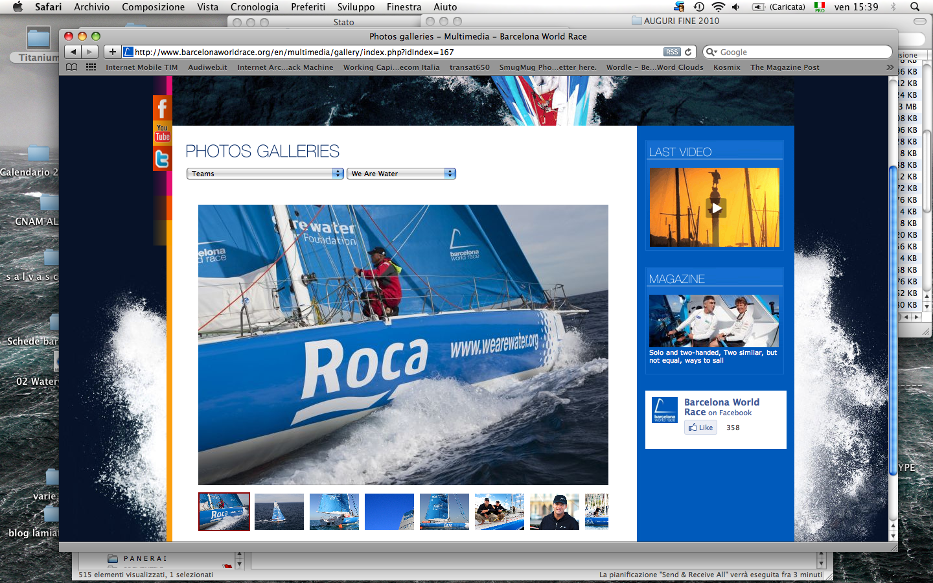Image resolution: width=933 pixels, height=583 pixels.
Task: Open Solo and two-handed magazine article
Action: pyautogui.click(x=713, y=357)
